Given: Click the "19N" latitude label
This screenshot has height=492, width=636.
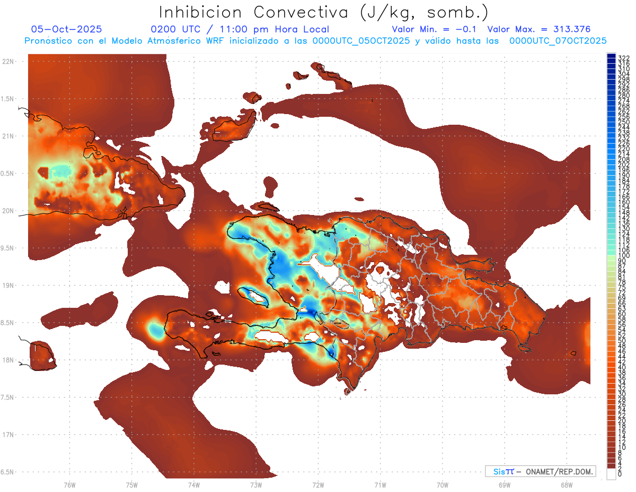Looking at the screenshot, I should 8,285.
